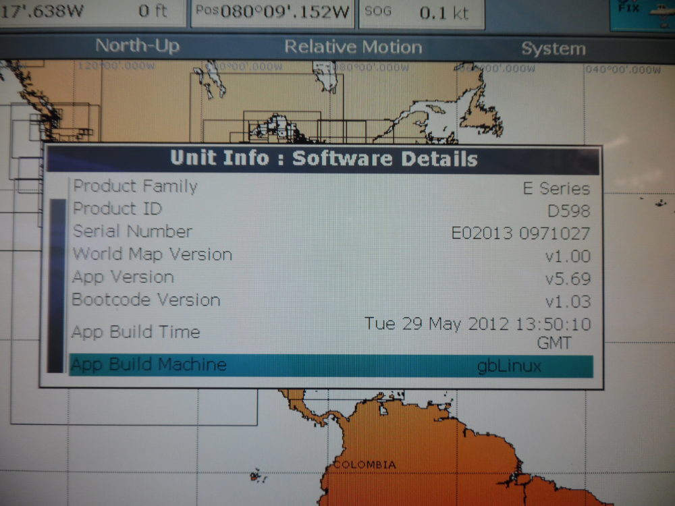The height and width of the screenshot is (506, 675).
Task: Click the Serial Number row
Action: click(331, 232)
